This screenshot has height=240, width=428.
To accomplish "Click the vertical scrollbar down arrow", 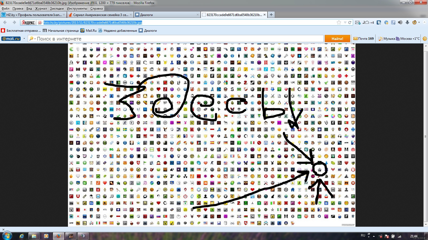I will pyautogui.click(x=426, y=225).
